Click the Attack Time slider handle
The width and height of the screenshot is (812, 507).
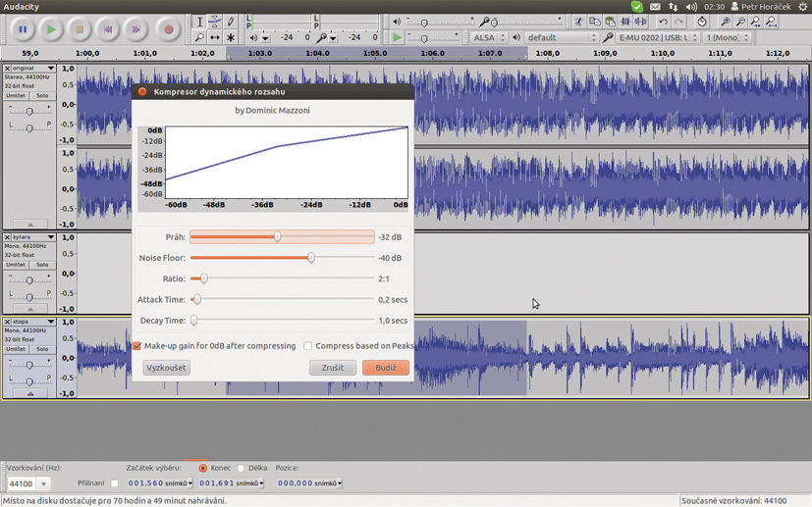pyautogui.click(x=196, y=299)
